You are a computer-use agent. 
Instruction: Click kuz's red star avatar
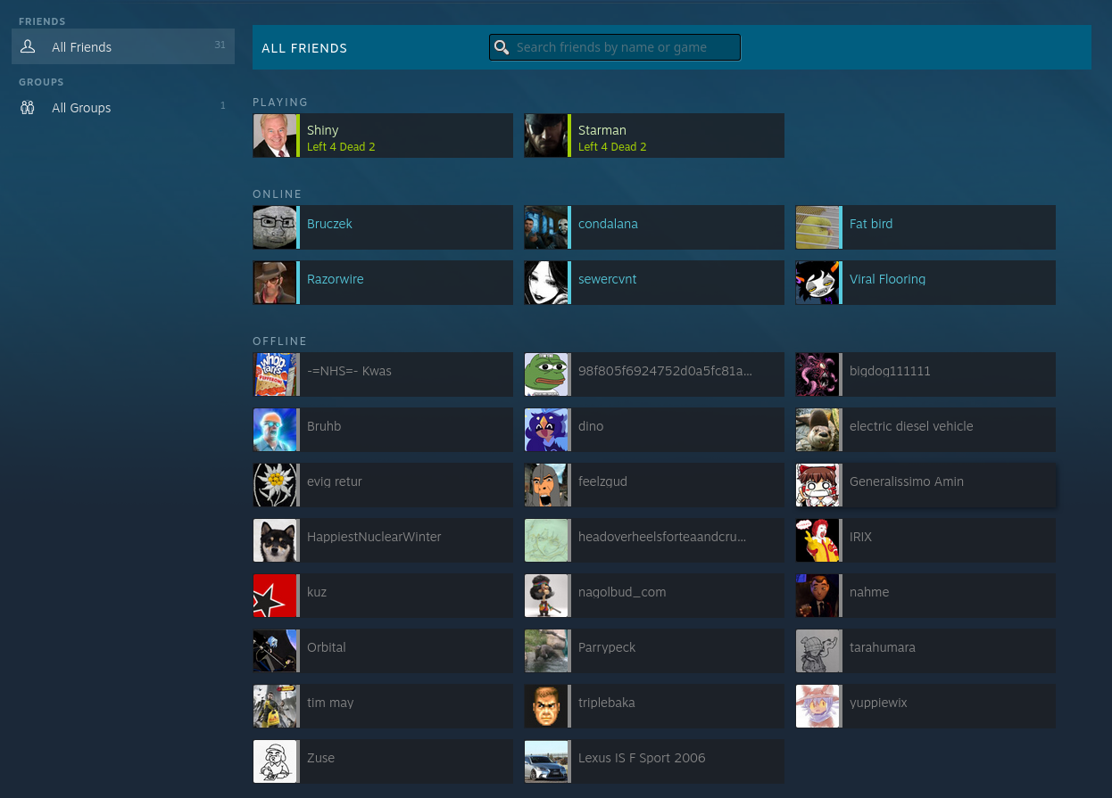pyautogui.click(x=275, y=596)
